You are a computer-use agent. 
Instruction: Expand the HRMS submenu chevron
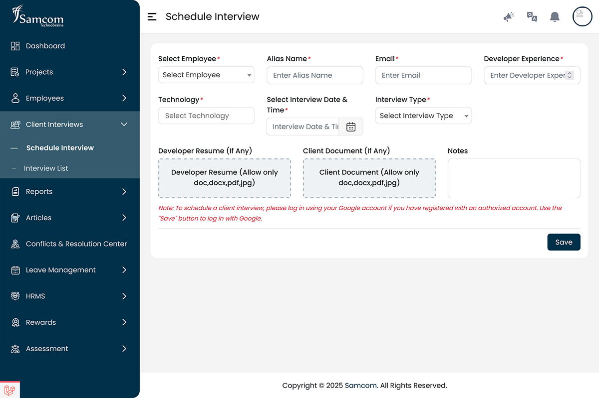[124, 296]
